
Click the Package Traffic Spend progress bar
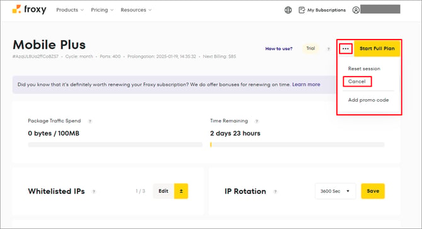[x=115, y=145]
